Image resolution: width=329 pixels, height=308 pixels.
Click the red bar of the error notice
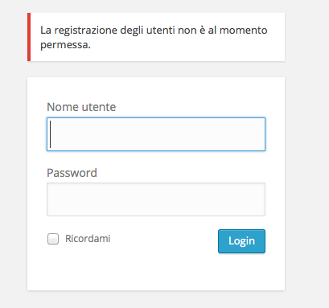29,37
